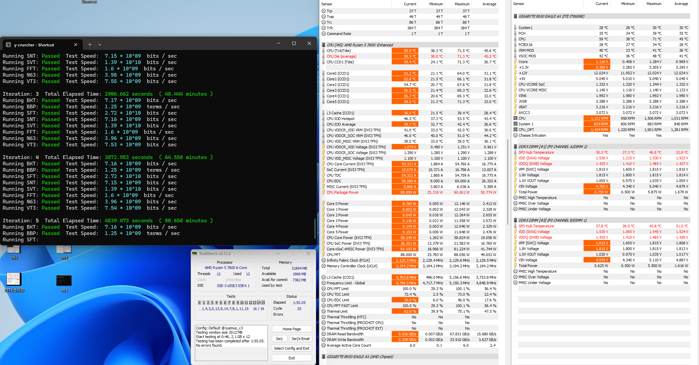Click the TestMem5 config log text box
This screenshot has height=365, width=699.
point(232,343)
